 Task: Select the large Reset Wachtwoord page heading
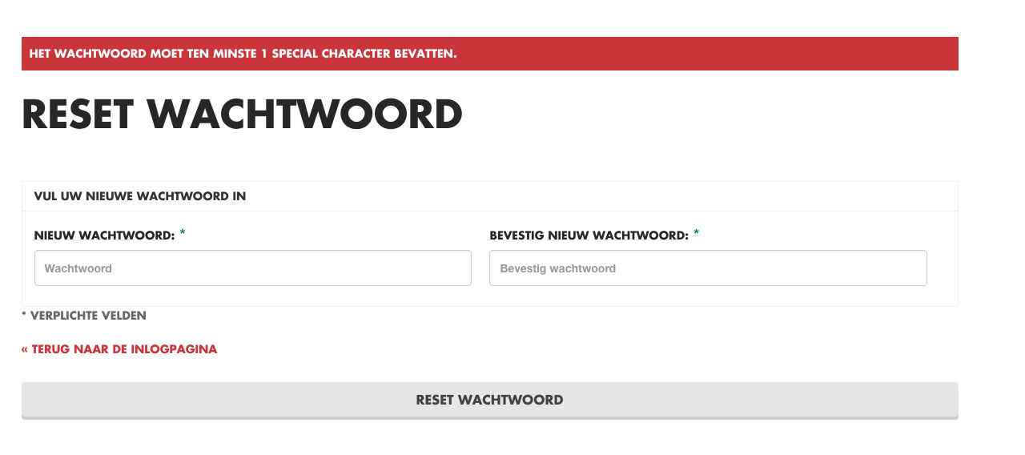point(242,115)
